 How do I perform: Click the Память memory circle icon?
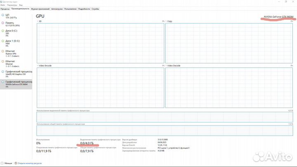click(x=3, y=23)
